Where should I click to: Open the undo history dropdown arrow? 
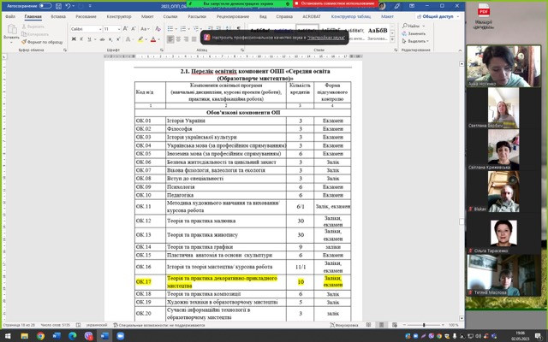pos(73,6)
